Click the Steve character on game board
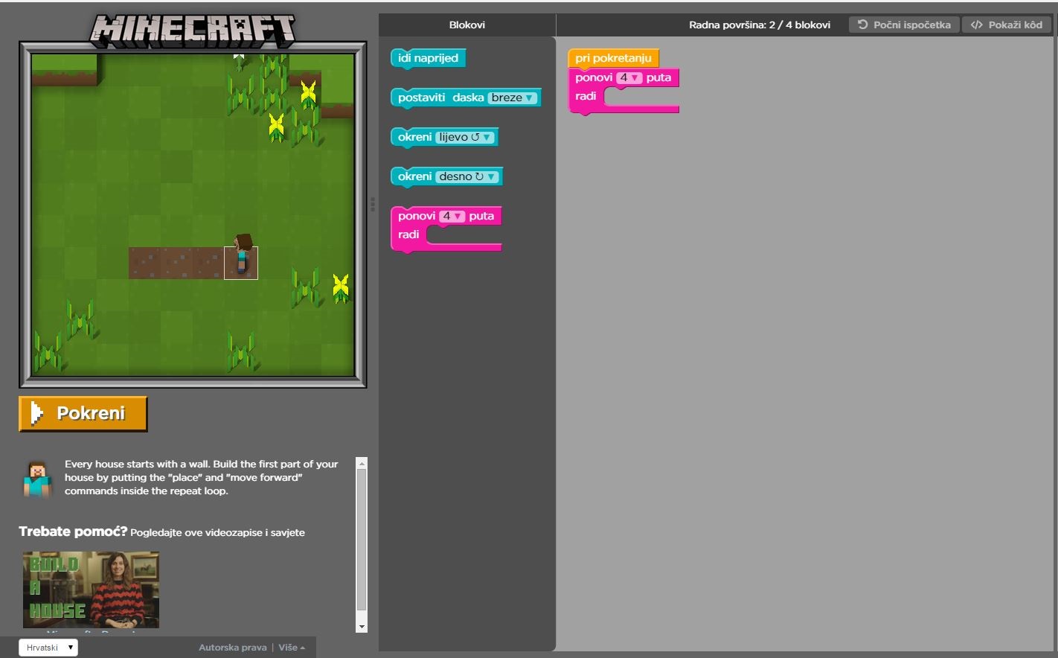This screenshot has height=658, width=1058. (x=242, y=255)
